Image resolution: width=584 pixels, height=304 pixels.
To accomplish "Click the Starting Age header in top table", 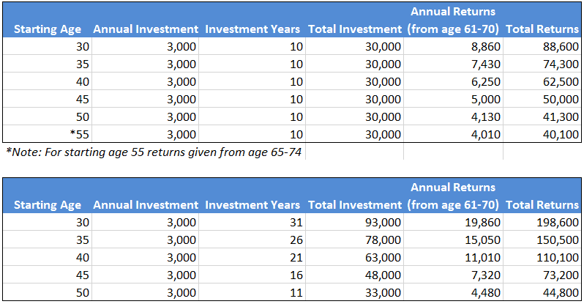I will (x=48, y=29).
